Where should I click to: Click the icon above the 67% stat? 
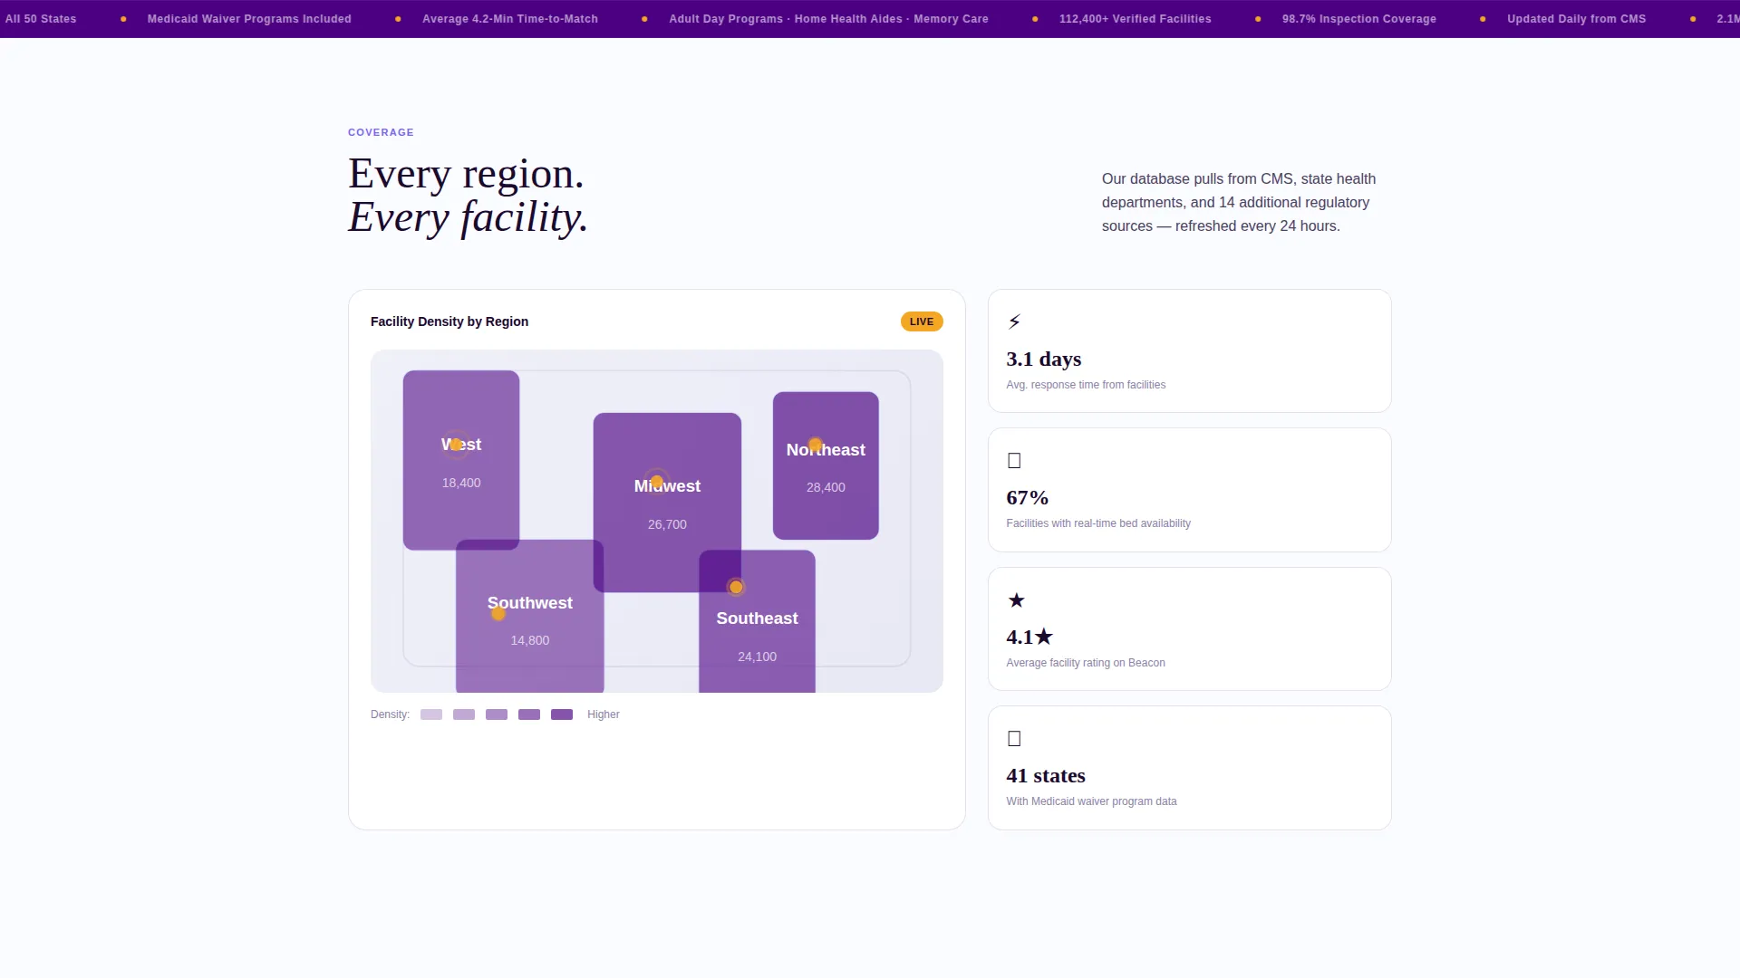pos(1014,460)
